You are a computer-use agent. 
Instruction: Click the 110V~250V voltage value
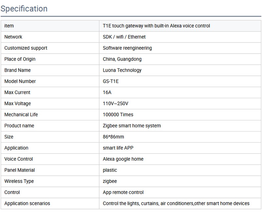(x=116, y=104)
